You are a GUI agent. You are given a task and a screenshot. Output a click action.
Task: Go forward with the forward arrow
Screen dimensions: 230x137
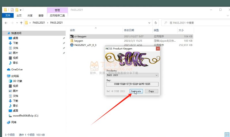[x=12, y=23]
